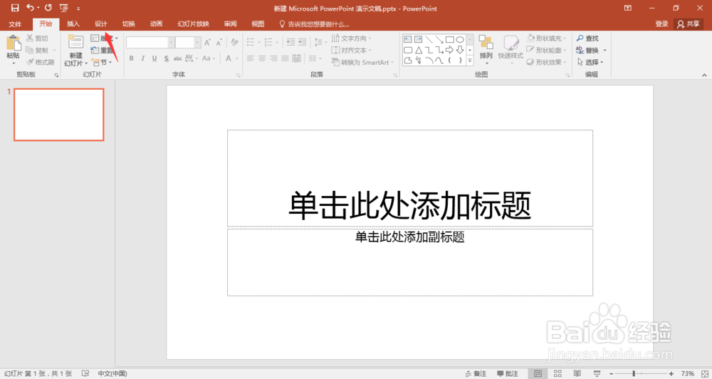Toggle Align Left for paragraph
Image resolution: width=712 pixels, height=379 pixels.
point(251,58)
